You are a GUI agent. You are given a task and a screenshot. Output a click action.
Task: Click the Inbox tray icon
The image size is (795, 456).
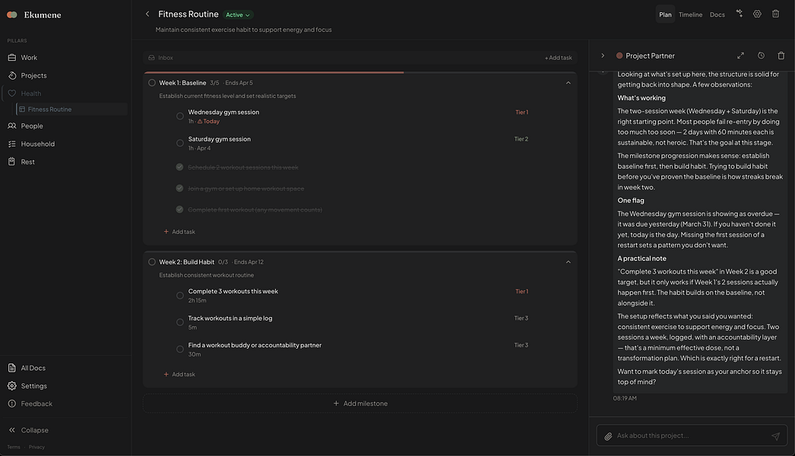151,58
